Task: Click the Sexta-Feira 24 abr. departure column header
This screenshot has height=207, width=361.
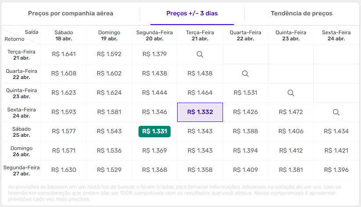Action: (x=336, y=35)
